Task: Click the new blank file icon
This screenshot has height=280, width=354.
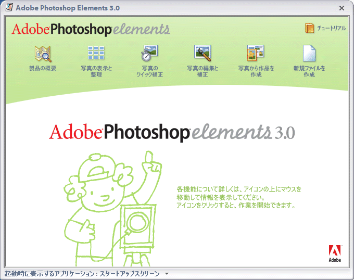Action: pos(309,53)
